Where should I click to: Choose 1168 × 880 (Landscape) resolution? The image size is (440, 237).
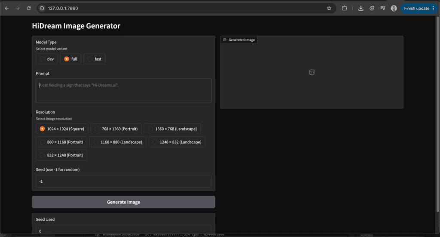118,142
